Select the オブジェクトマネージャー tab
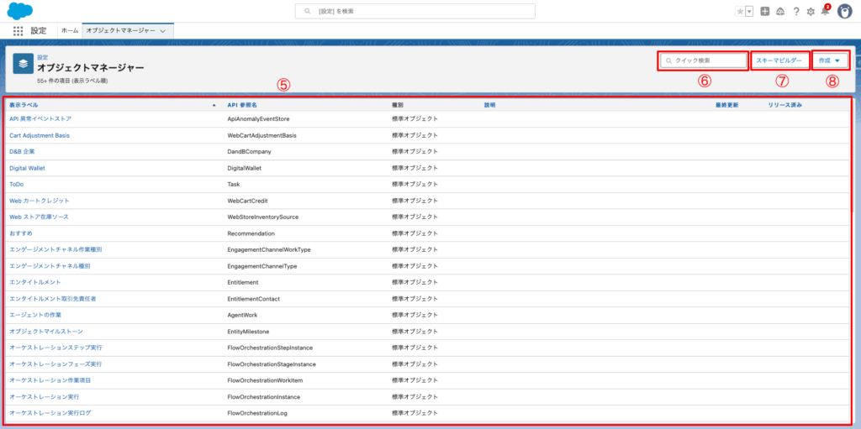Image resolution: width=861 pixels, height=429 pixels. point(121,30)
